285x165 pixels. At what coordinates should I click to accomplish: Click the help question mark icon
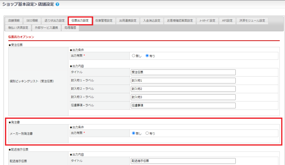(57, 5)
